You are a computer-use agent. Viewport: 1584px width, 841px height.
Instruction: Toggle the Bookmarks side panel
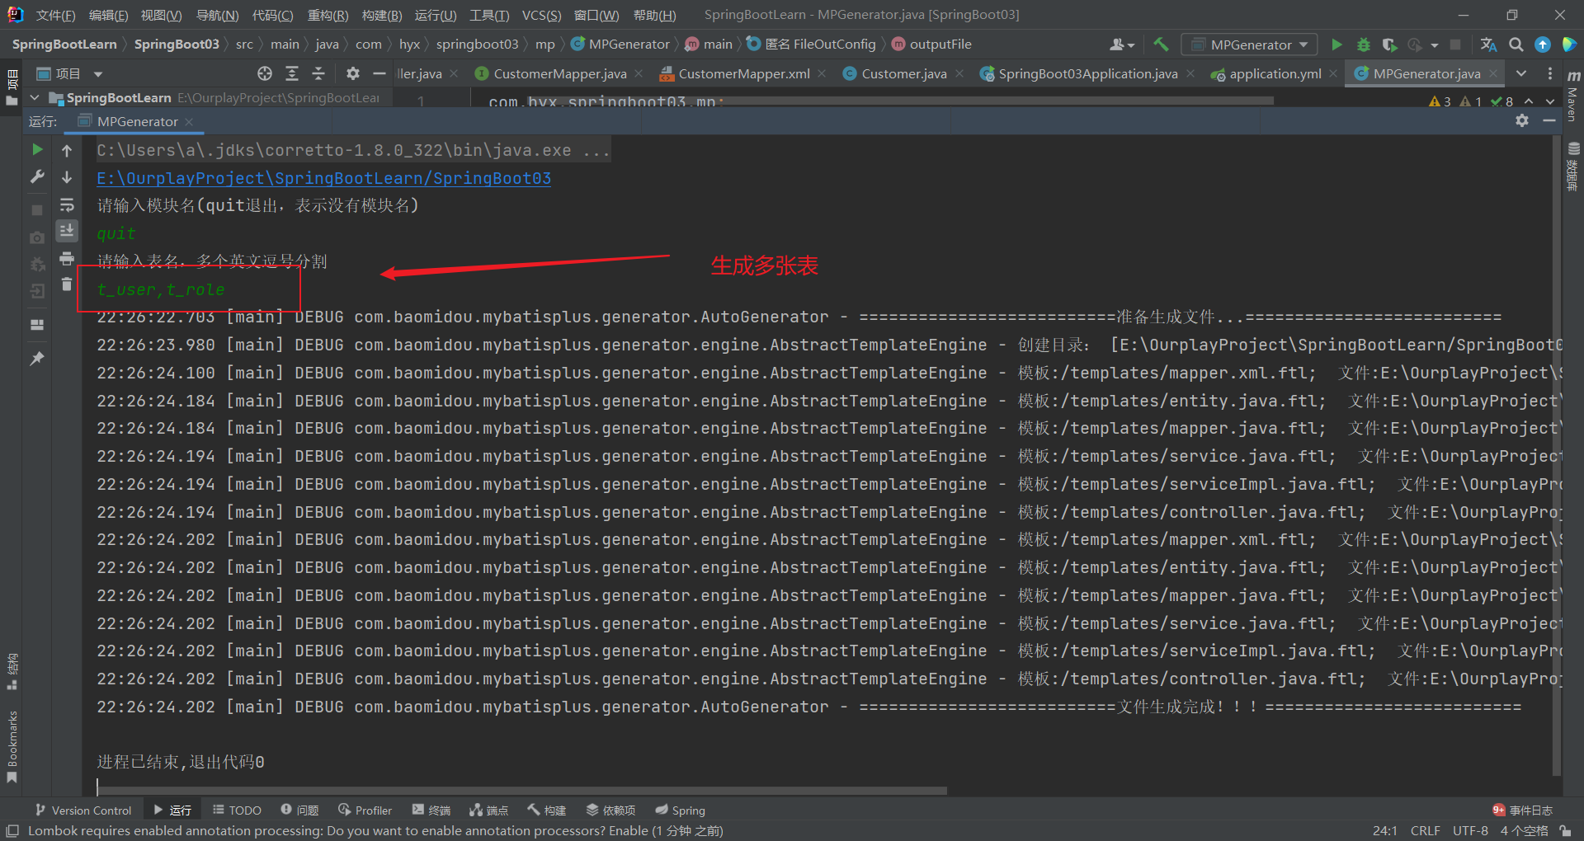click(12, 748)
